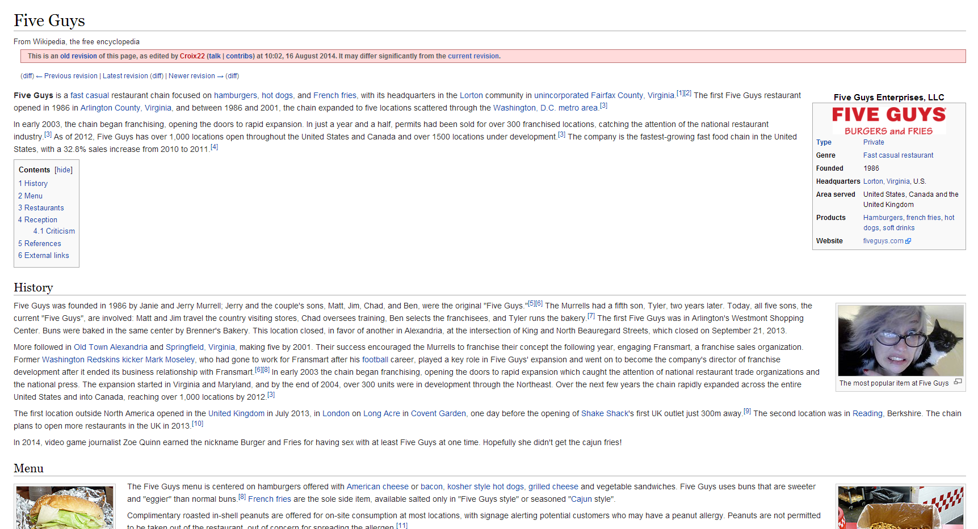This screenshot has width=978, height=529.
Task: Click the footnote [4] citation marker
Action: (x=214, y=147)
